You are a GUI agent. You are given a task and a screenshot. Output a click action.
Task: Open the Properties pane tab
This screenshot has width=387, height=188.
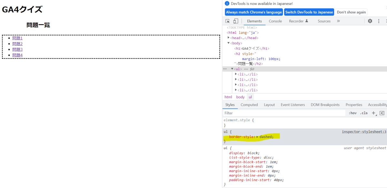tap(354, 105)
